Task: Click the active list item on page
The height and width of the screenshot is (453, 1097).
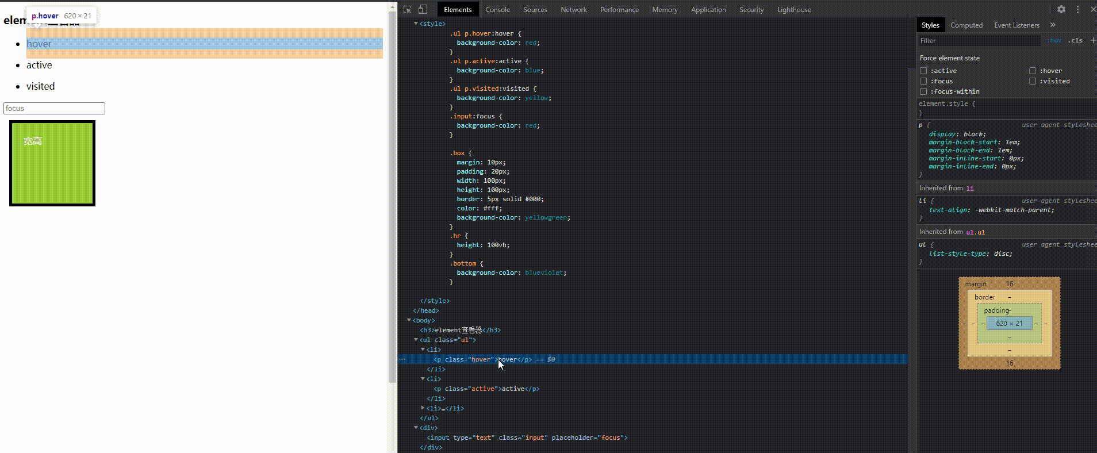Action: pyautogui.click(x=39, y=65)
